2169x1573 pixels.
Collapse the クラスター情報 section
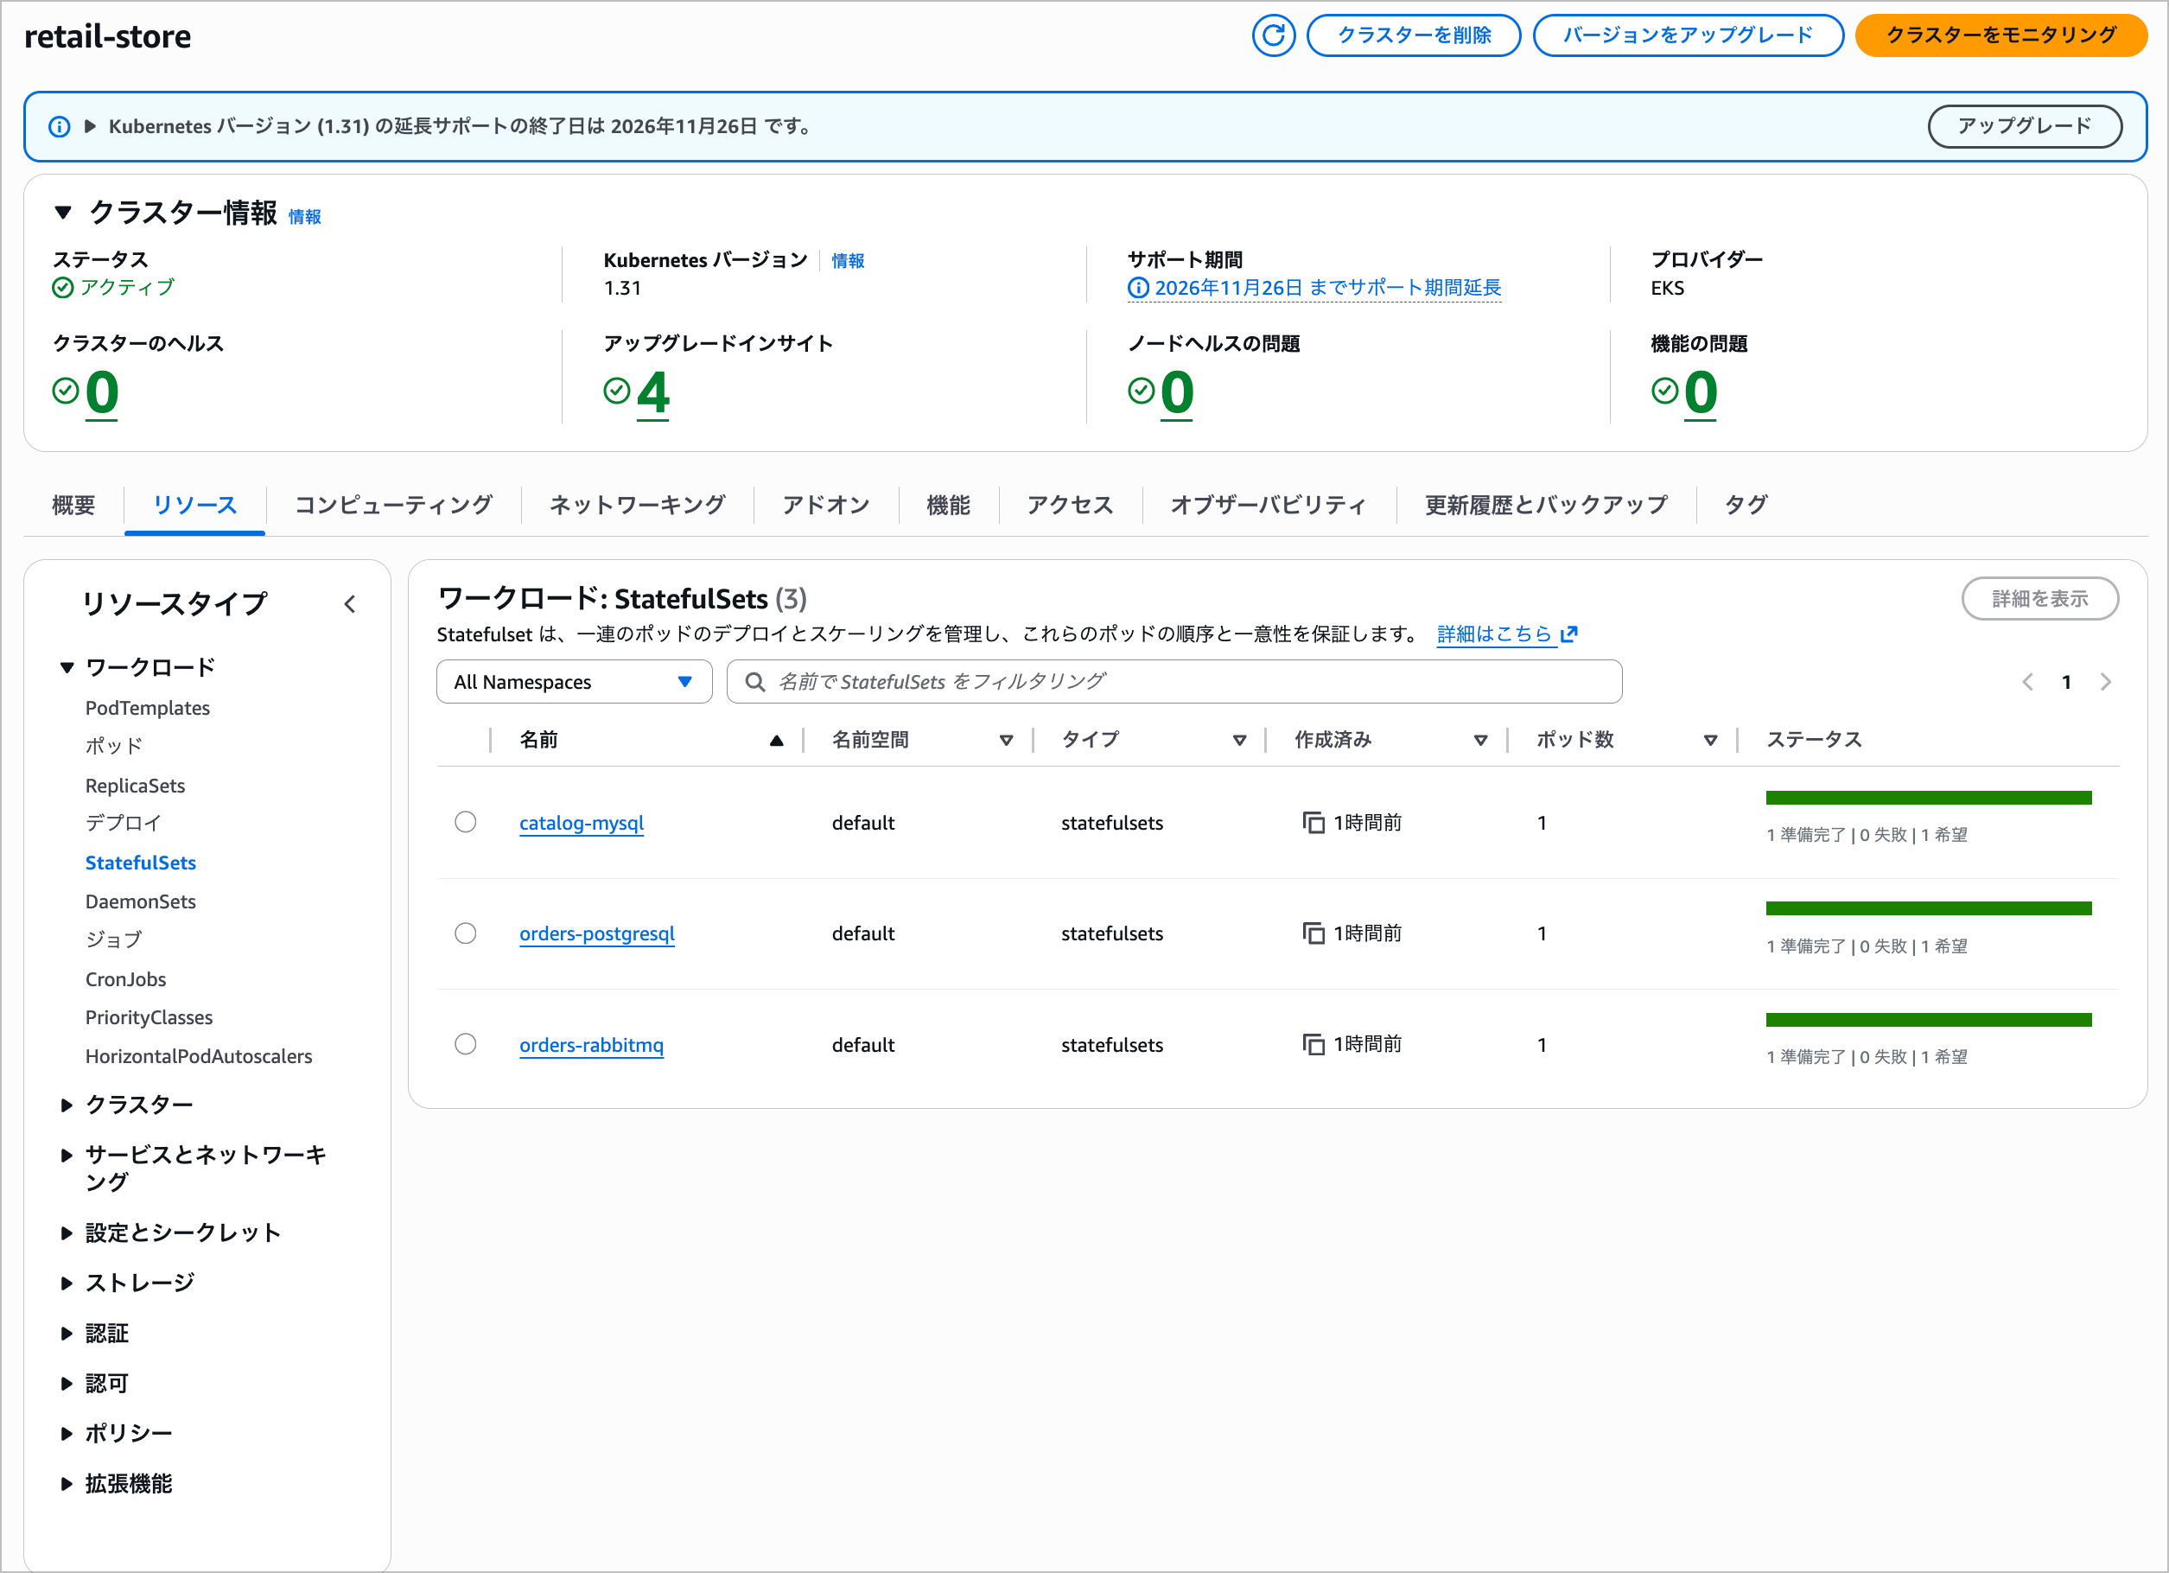coord(63,213)
